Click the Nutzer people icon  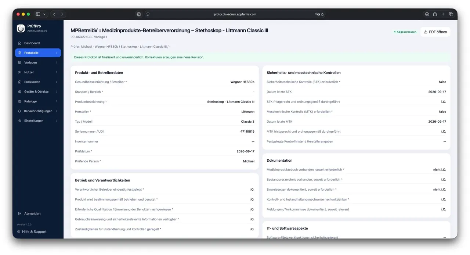20,72
